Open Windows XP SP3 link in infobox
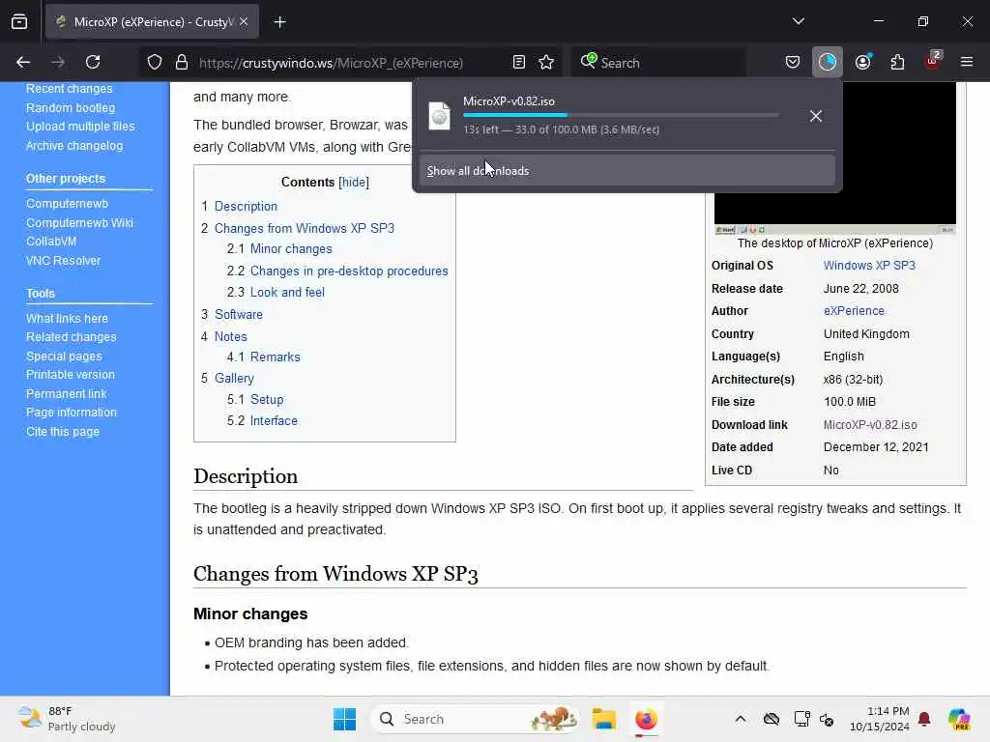Viewport: 990px width, 742px height. coord(869,266)
